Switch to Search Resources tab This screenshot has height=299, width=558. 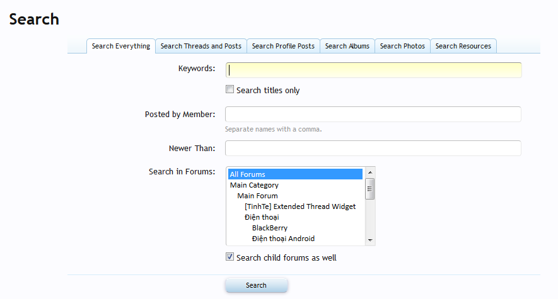pyautogui.click(x=463, y=46)
